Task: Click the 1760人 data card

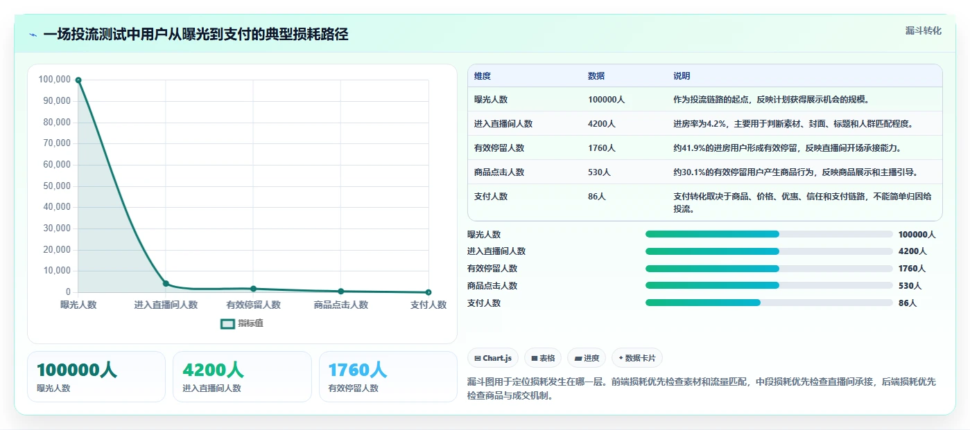Action: [388, 377]
